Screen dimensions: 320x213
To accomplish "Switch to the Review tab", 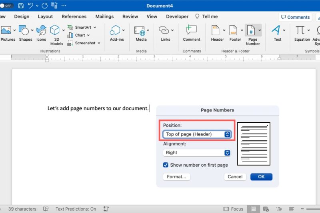I will click(x=130, y=16).
